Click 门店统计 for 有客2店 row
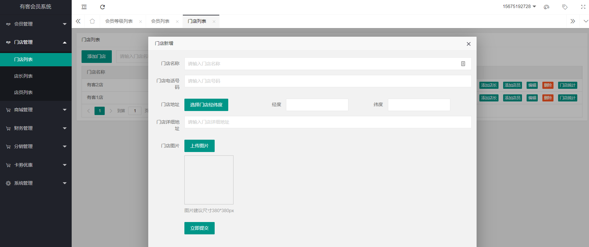The width and height of the screenshot is (589, 247). tap(568, 85)
